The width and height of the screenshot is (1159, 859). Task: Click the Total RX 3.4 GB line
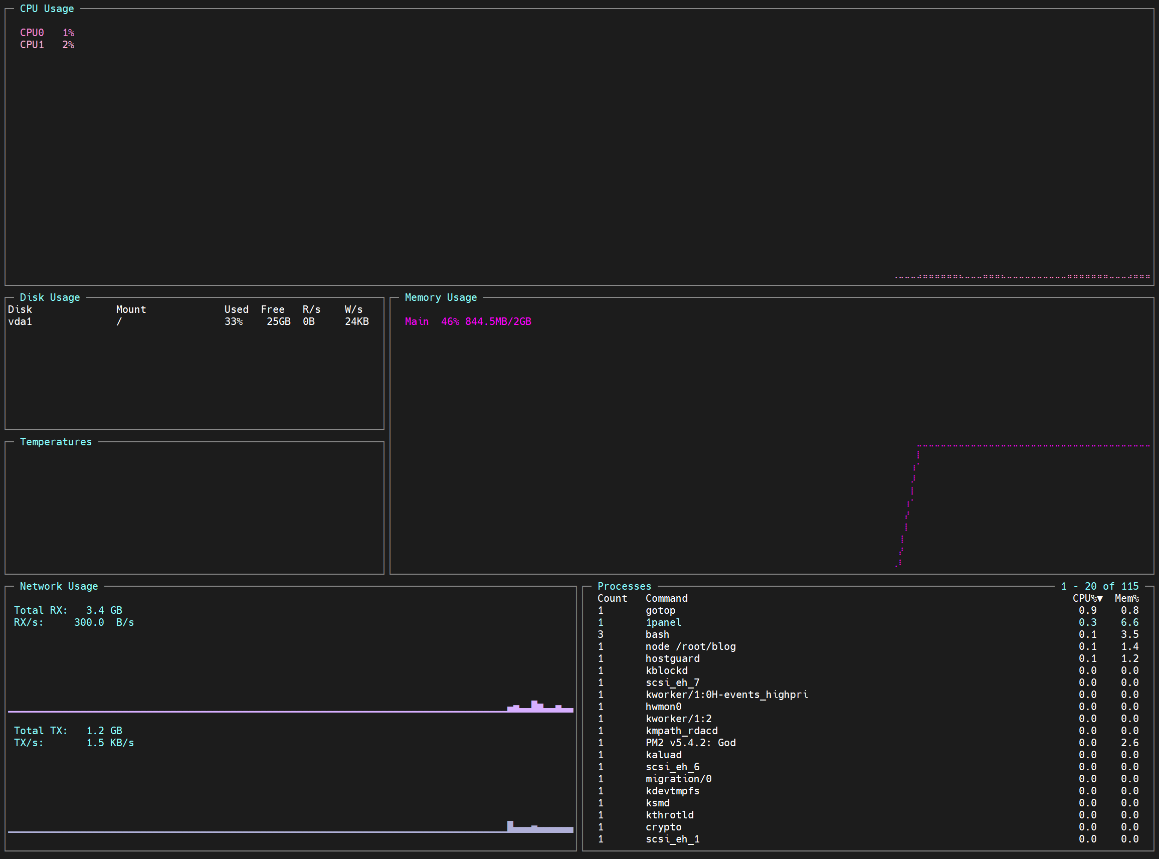click(x=68, y=610)
